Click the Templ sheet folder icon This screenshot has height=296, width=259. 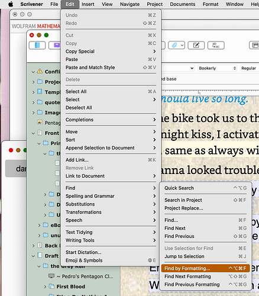coord(40,92)
